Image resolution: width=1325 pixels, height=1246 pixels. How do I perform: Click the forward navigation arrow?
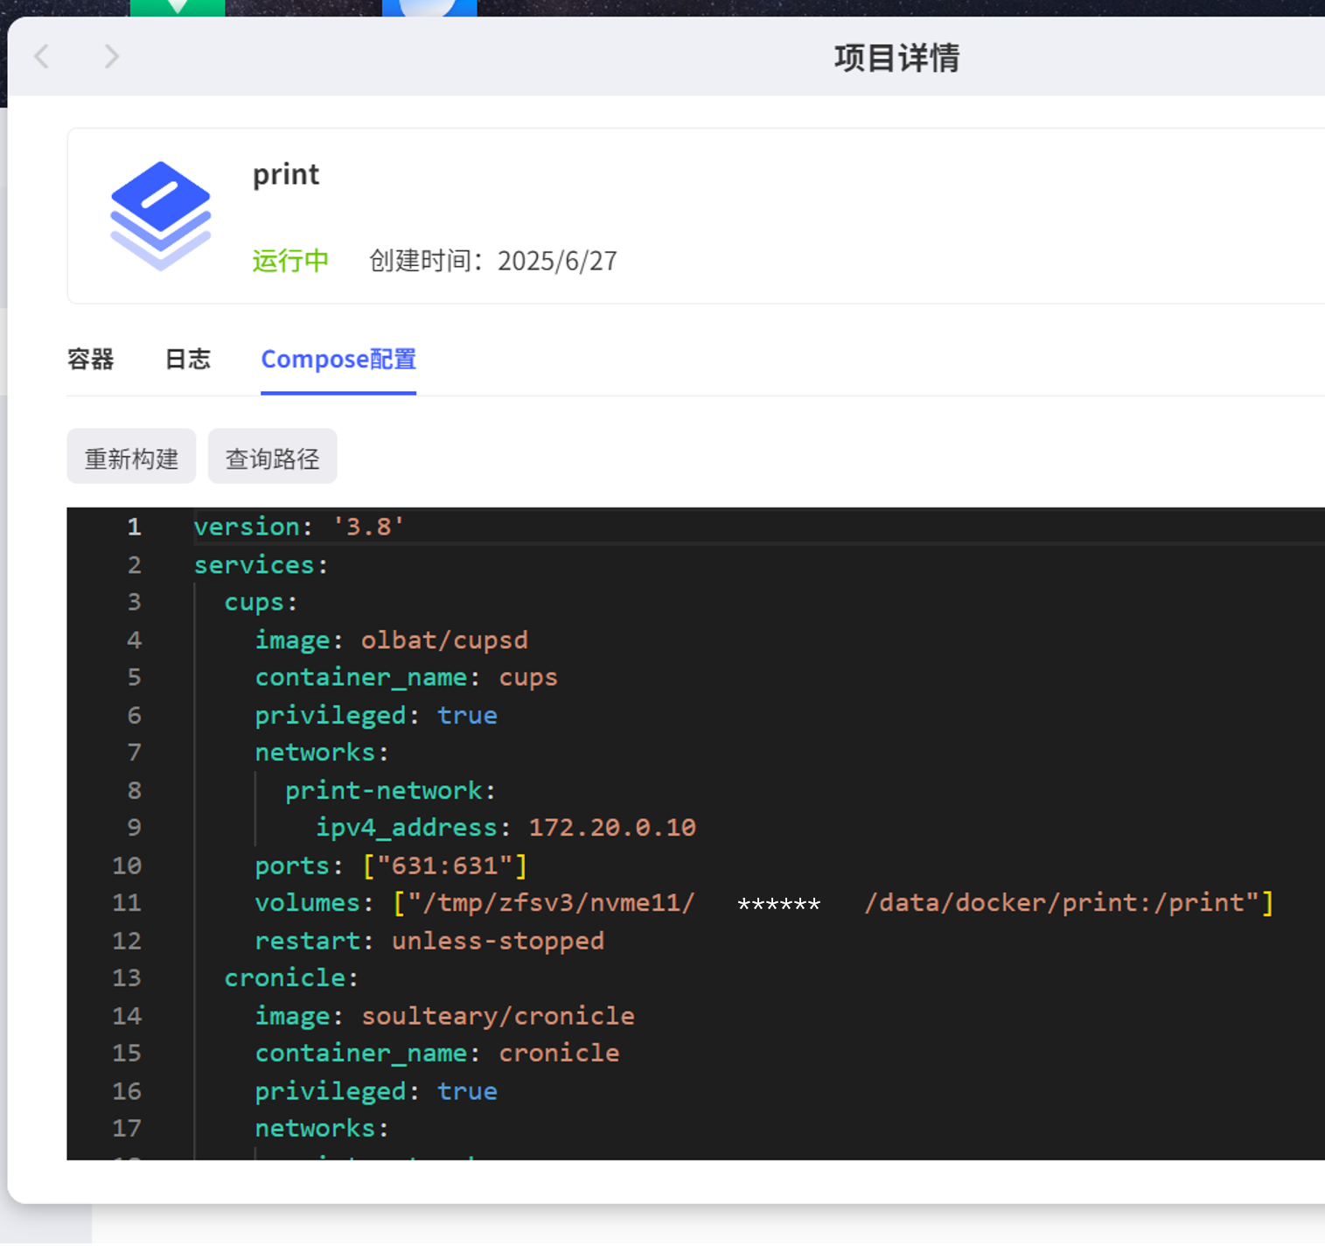[111, 56]
